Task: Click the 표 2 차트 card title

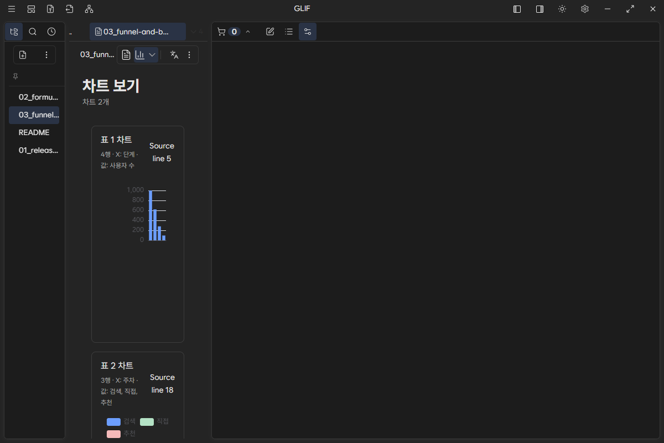Action: click(x=117, y=365)
